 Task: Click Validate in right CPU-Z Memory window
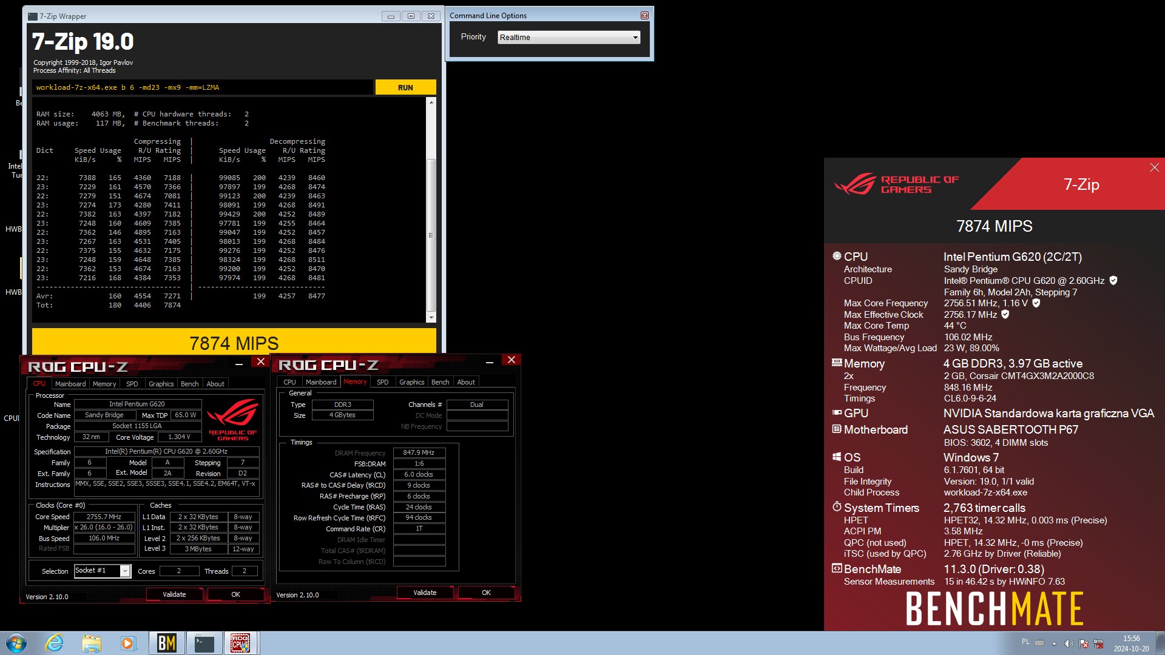click(425, 593)
